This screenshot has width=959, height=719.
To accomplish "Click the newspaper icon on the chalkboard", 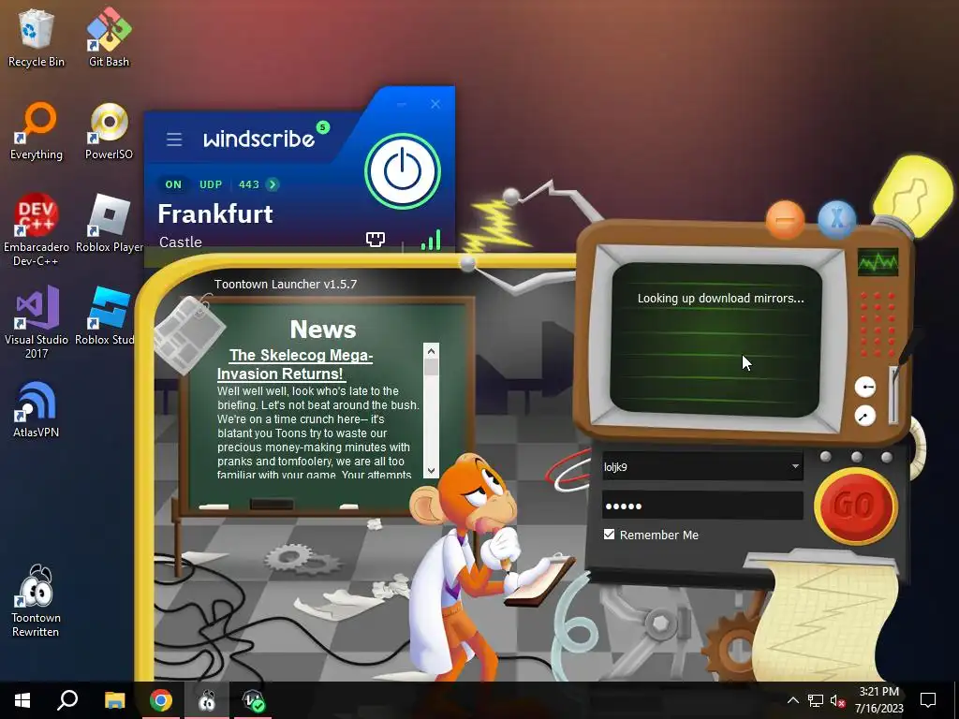I will [x=190, y=333].
